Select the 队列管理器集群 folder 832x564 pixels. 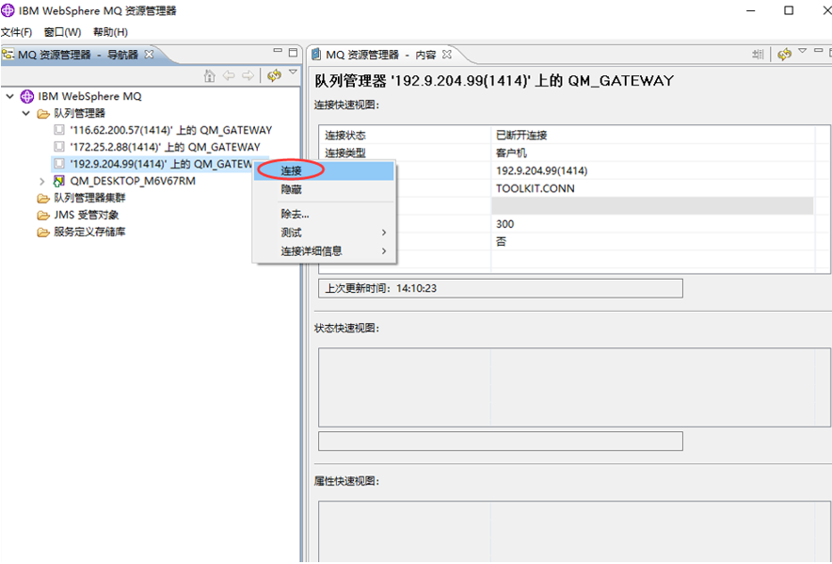coord(89,198)
